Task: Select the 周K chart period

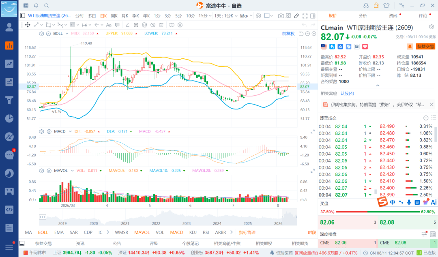Action: tap(114, 16)
